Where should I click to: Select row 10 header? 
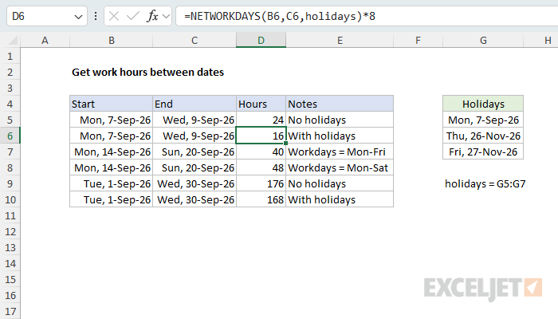tap(10, 199)
